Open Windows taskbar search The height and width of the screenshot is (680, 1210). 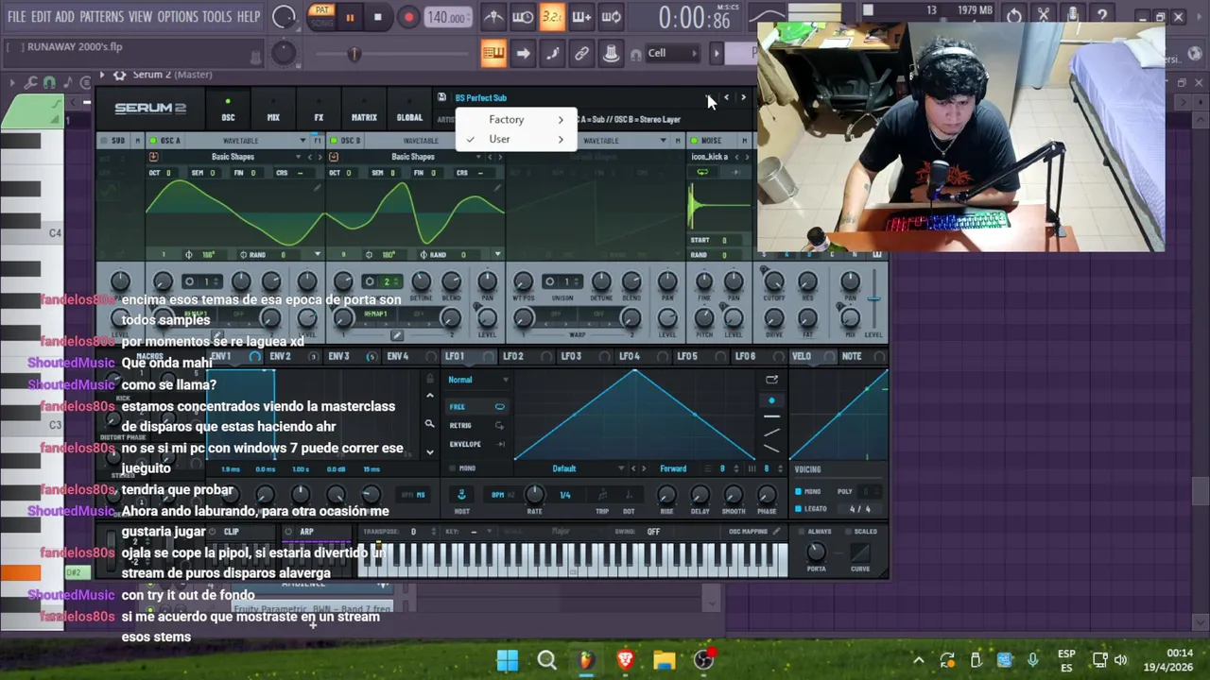546,660
